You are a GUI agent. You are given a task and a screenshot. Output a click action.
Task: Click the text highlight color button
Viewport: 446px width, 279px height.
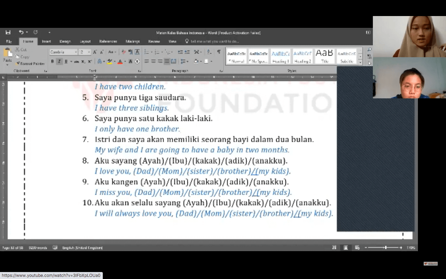point(110,61)
